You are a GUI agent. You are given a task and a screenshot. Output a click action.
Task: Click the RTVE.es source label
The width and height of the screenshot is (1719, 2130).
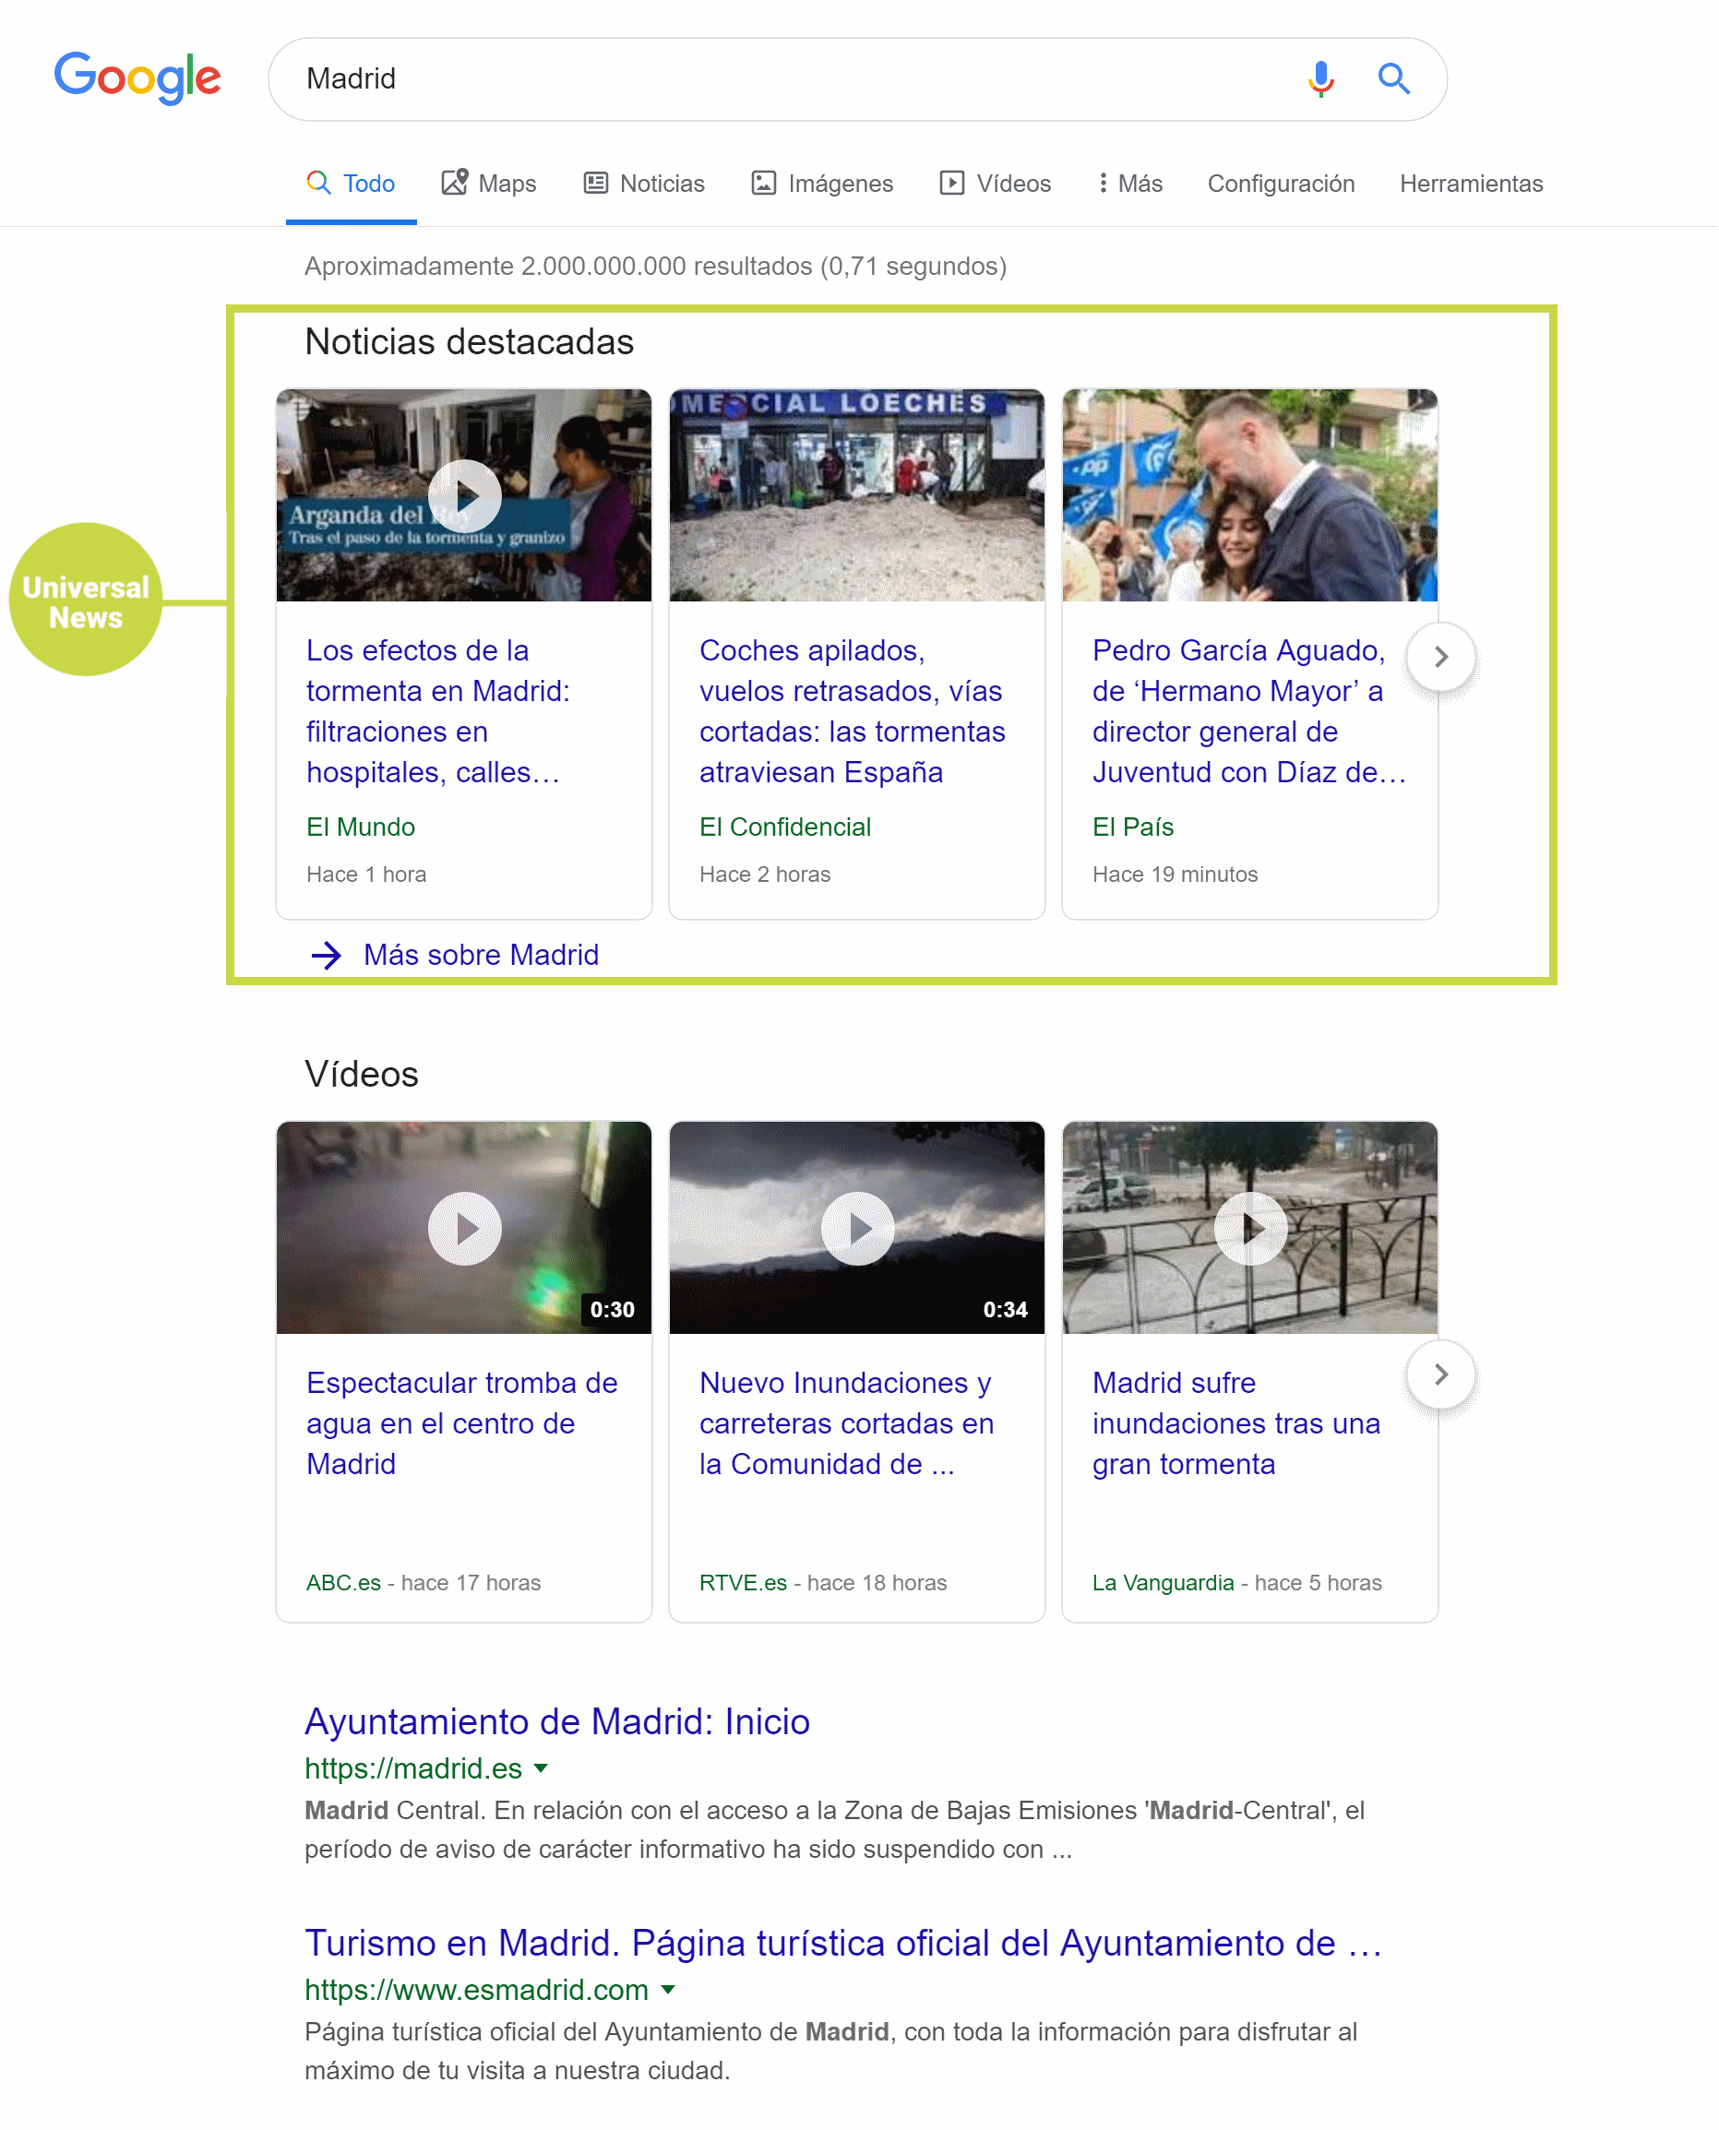(743, 1583)
